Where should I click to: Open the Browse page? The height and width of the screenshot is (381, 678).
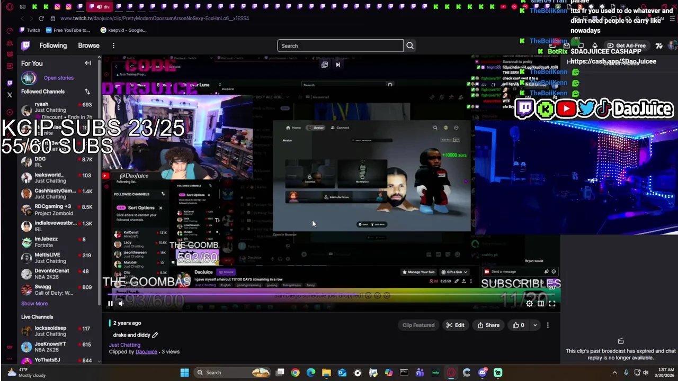coord(88,46)
